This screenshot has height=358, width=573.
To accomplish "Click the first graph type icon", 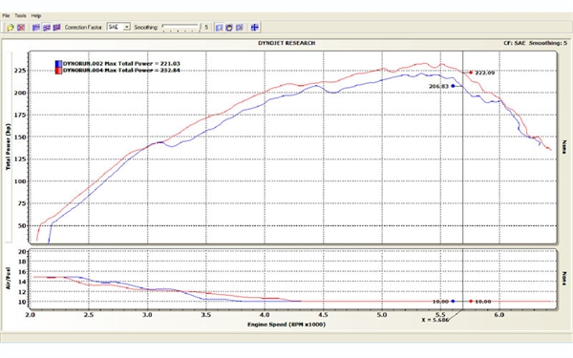I will click(36, 28).
